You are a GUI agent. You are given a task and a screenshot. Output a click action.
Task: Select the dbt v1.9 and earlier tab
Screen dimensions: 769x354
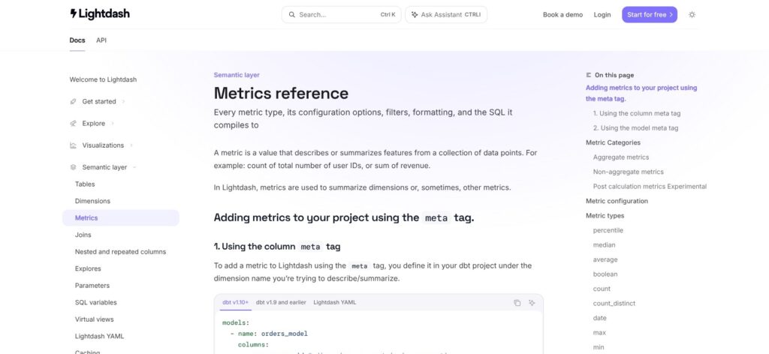click(281, 302)
